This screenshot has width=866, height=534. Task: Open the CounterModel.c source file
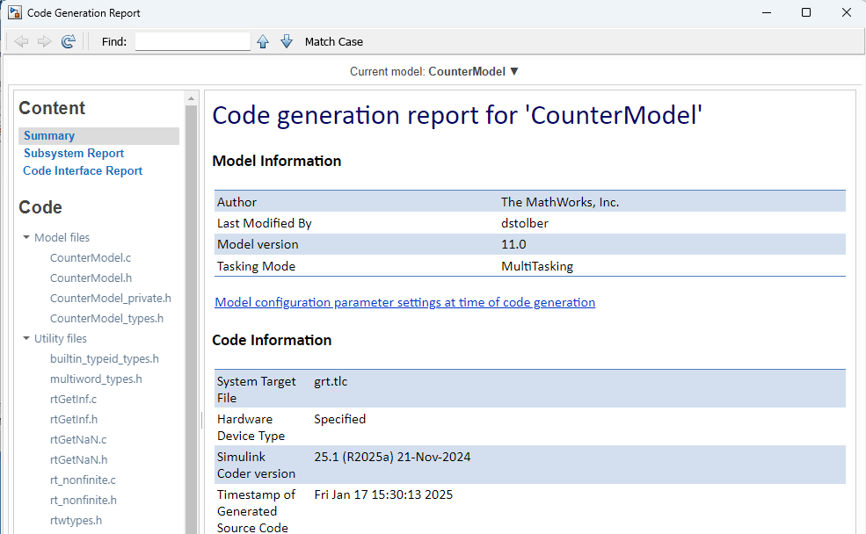[x=91, y=257]
